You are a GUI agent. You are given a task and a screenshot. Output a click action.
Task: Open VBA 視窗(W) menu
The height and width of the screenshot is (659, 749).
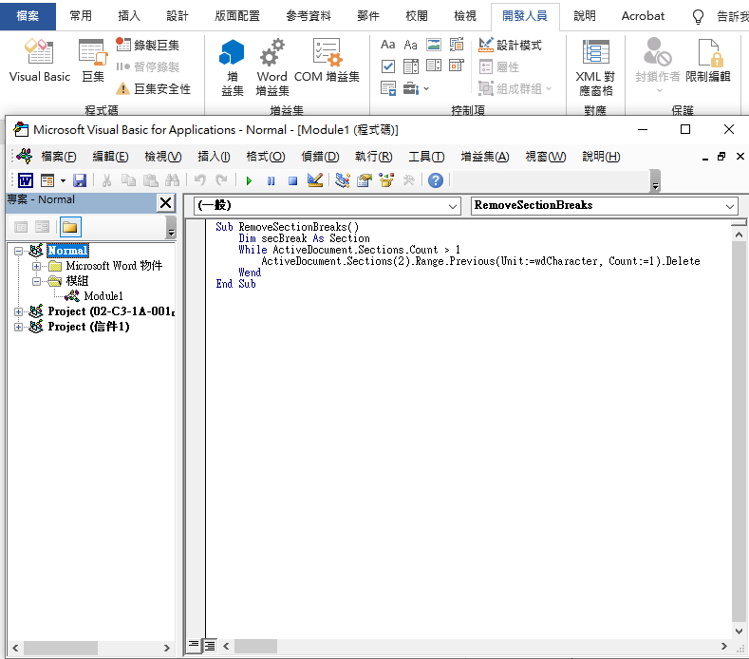tap(546, 157)
